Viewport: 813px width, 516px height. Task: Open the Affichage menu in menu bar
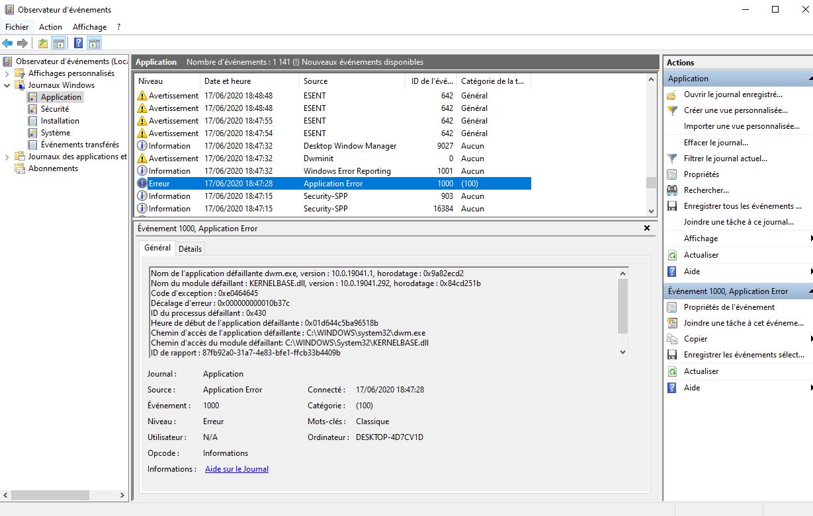89,27
